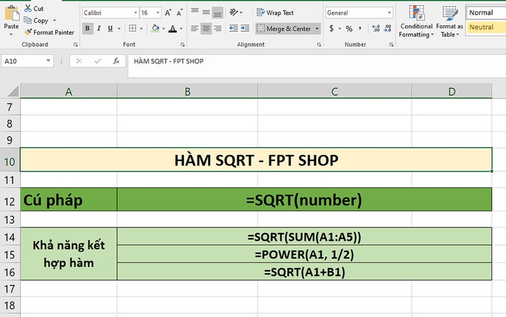Confirm entry with checkmark button
Viewport: 506px width, 317px height.
(x=97, y=61)
